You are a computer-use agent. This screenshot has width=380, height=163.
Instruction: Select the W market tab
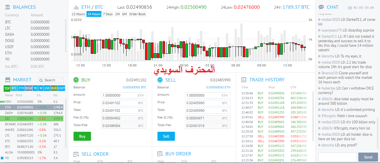point(41,88)
